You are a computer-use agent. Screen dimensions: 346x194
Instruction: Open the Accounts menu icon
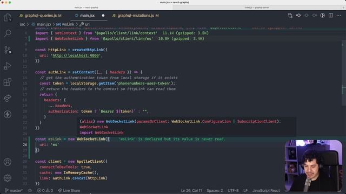[7, 162]
